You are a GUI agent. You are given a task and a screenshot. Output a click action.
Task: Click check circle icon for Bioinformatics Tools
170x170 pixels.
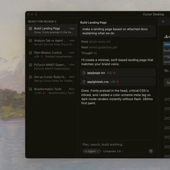pos(30,89)
